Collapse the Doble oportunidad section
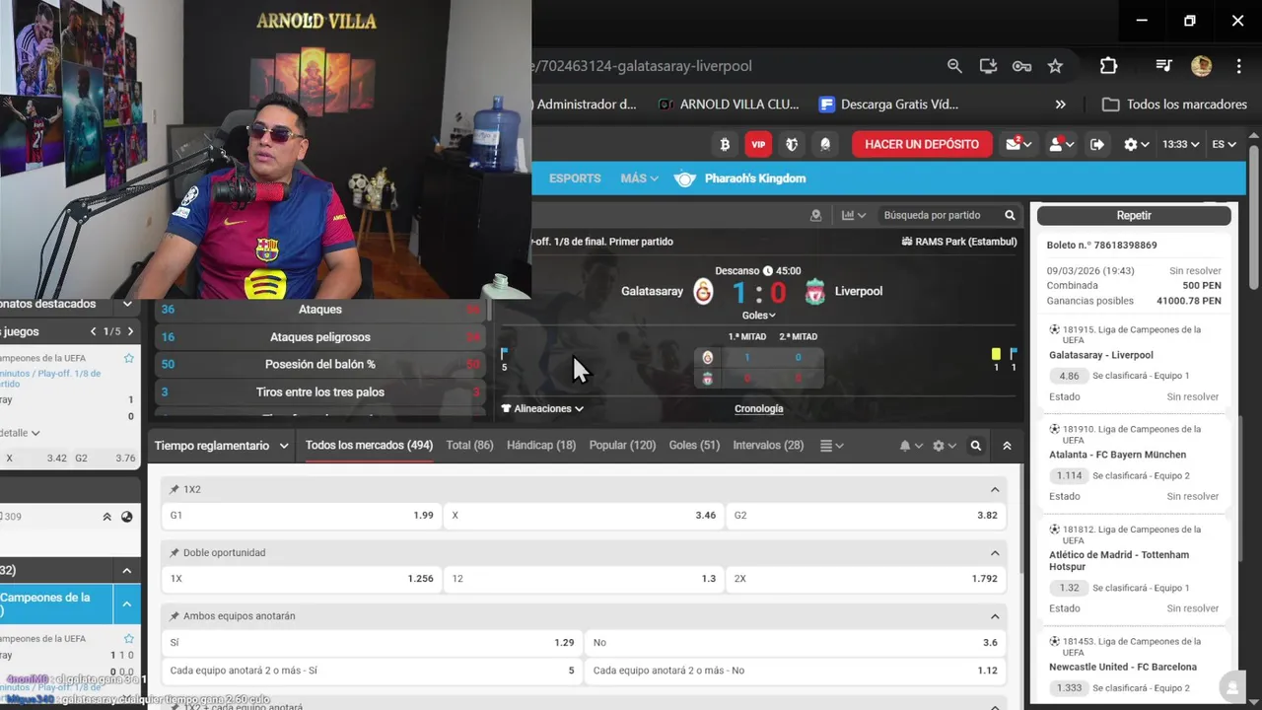The height and width of the screenshot is (710, 1262). coord(995,552)
